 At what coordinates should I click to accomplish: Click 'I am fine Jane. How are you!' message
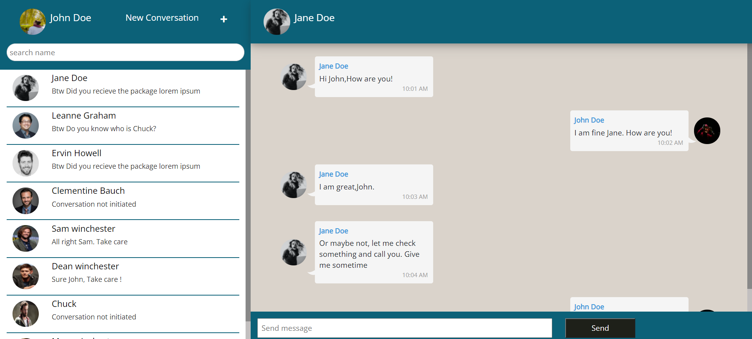[x=623, y=133]
